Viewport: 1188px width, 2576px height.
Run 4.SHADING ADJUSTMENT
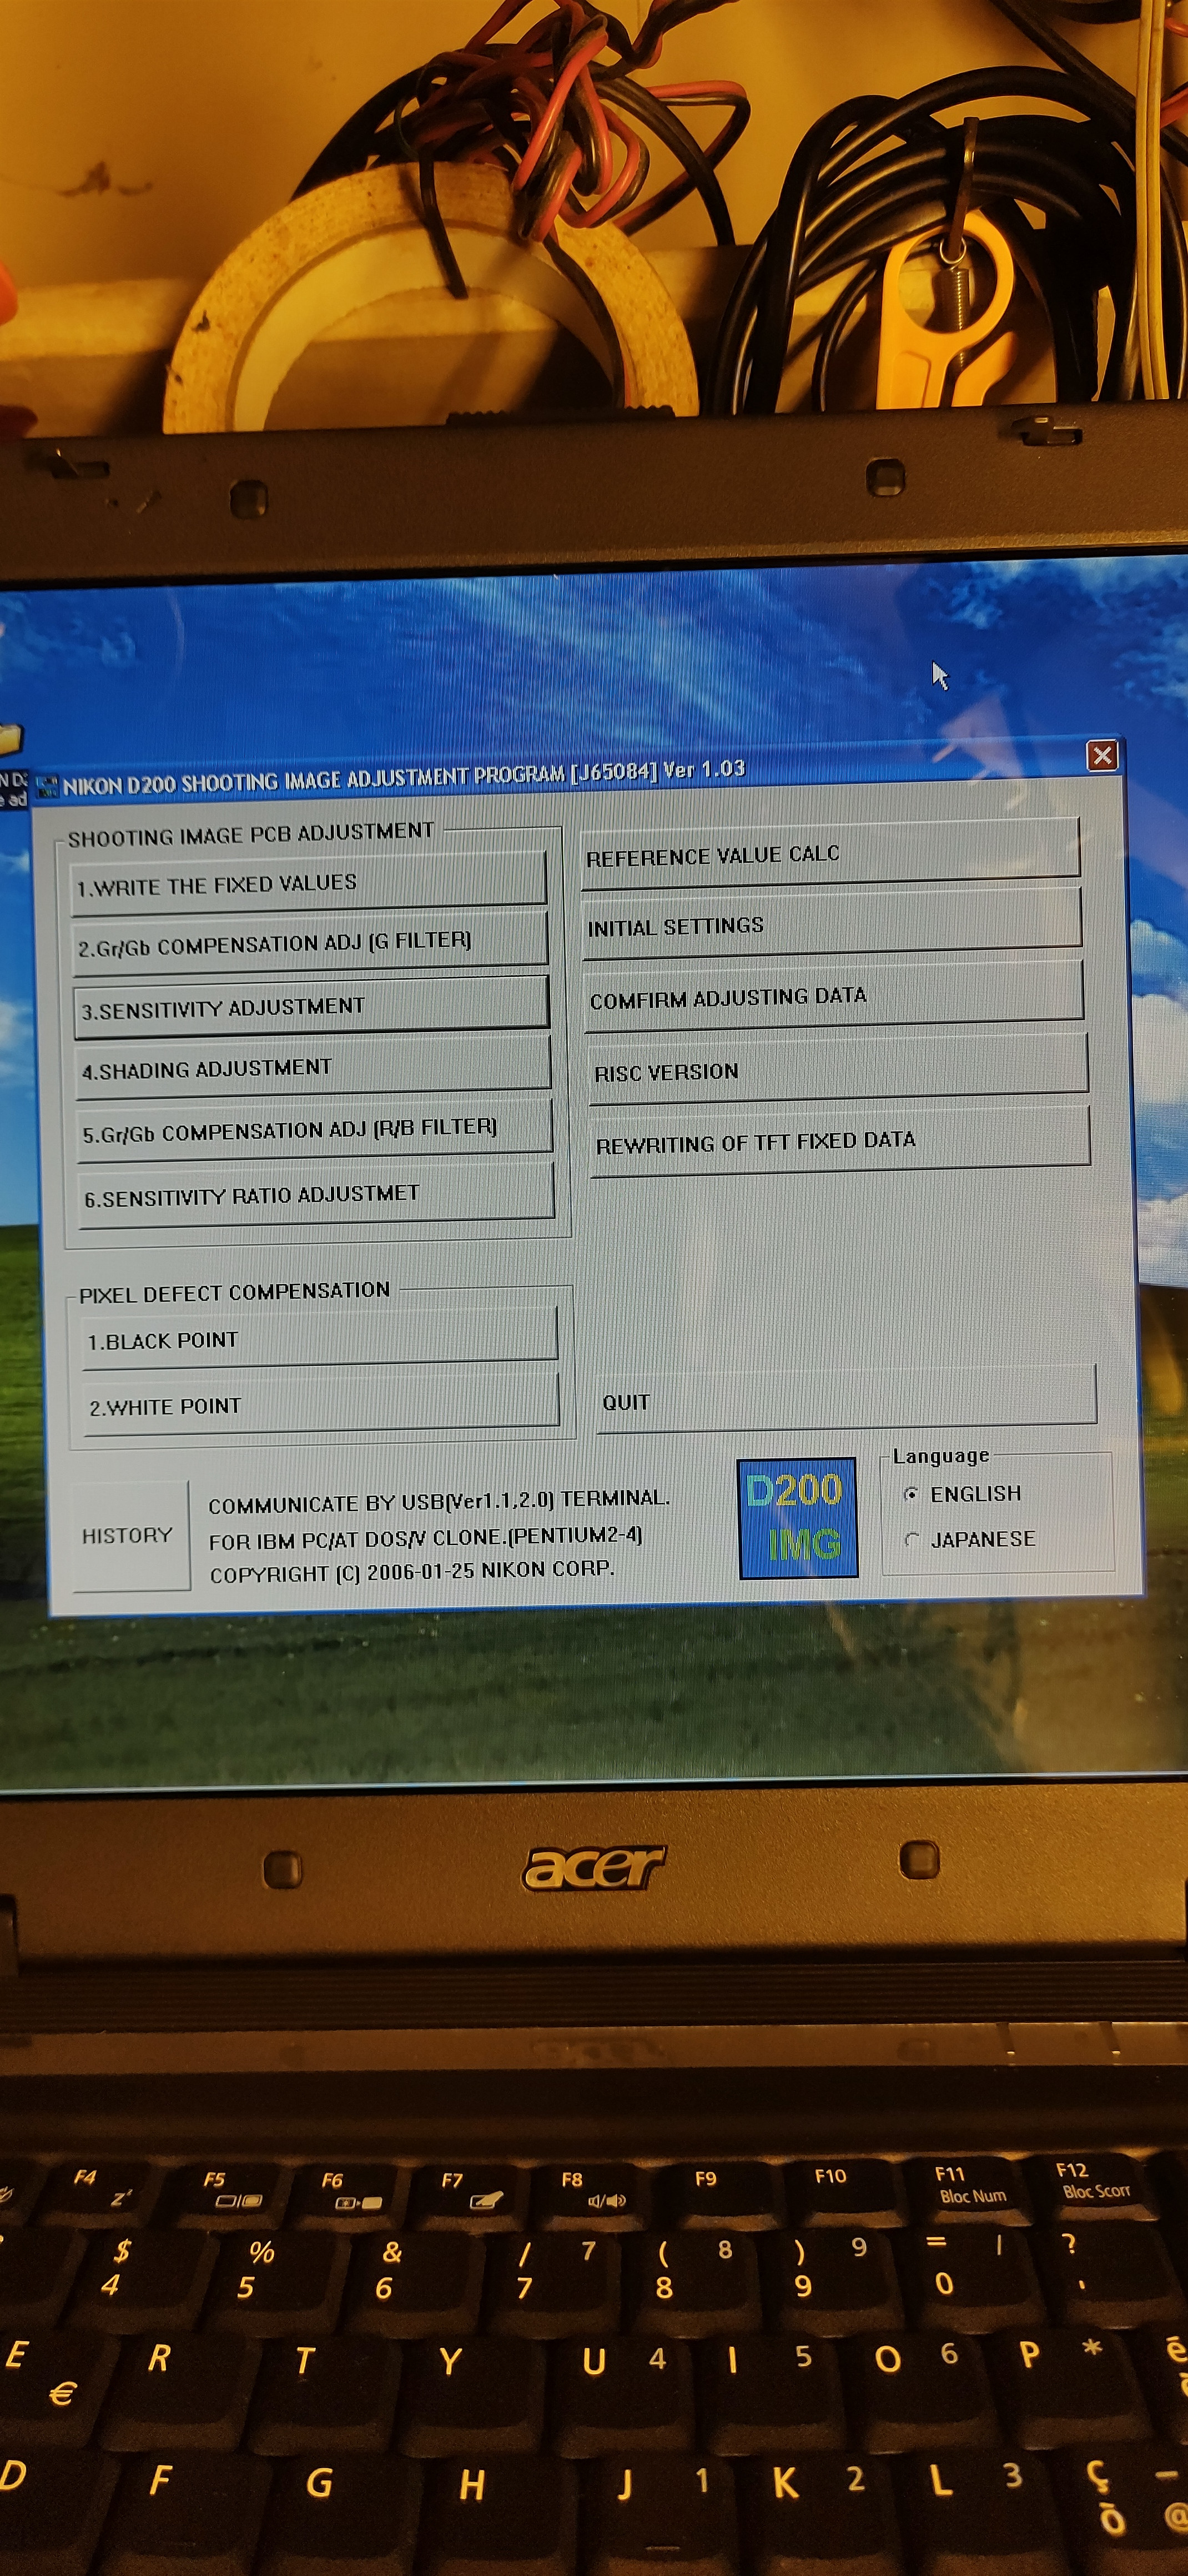tap(314, 1067)
